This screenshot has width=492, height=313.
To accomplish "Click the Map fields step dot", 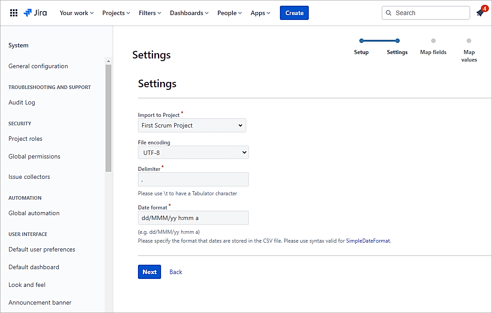I will click(433, 41).
